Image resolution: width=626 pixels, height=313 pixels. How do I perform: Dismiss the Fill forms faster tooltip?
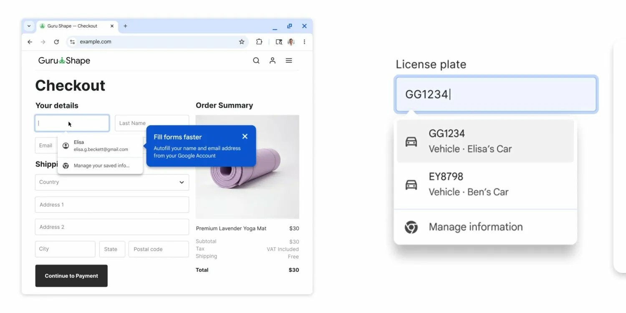pos(245,136)
